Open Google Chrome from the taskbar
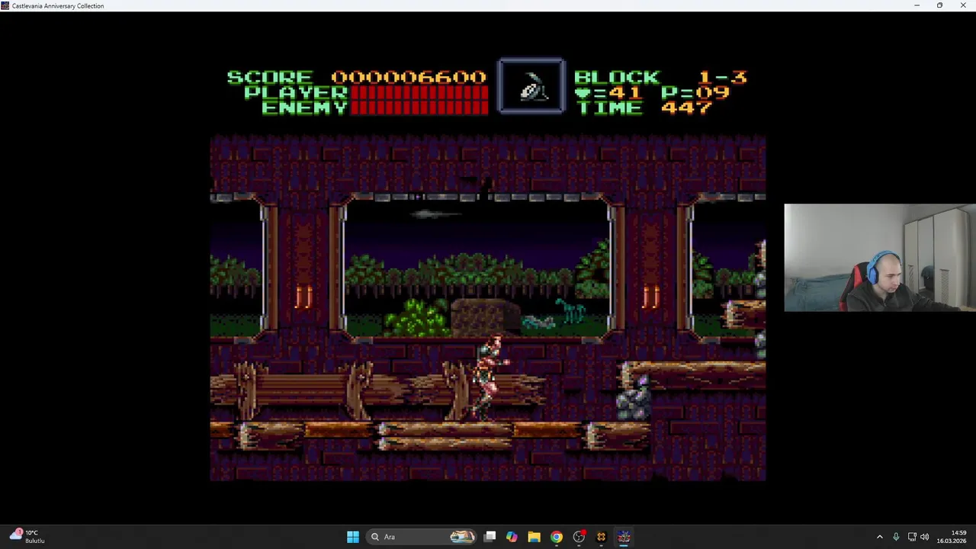Image resolution: width=976 pixels, height=549 pixels. [557, 537]
